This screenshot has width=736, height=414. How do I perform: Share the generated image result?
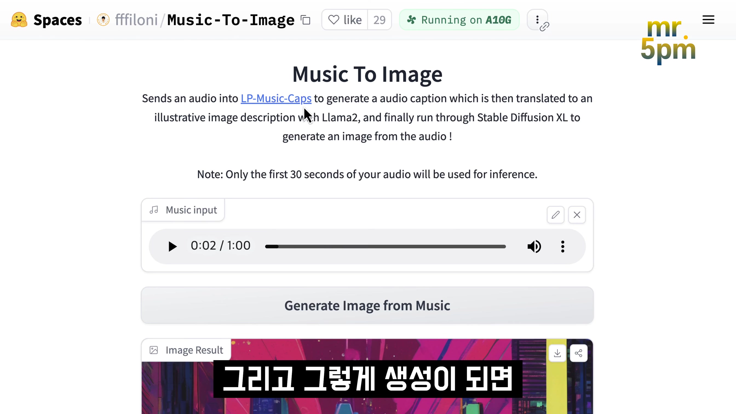[579, 353]
